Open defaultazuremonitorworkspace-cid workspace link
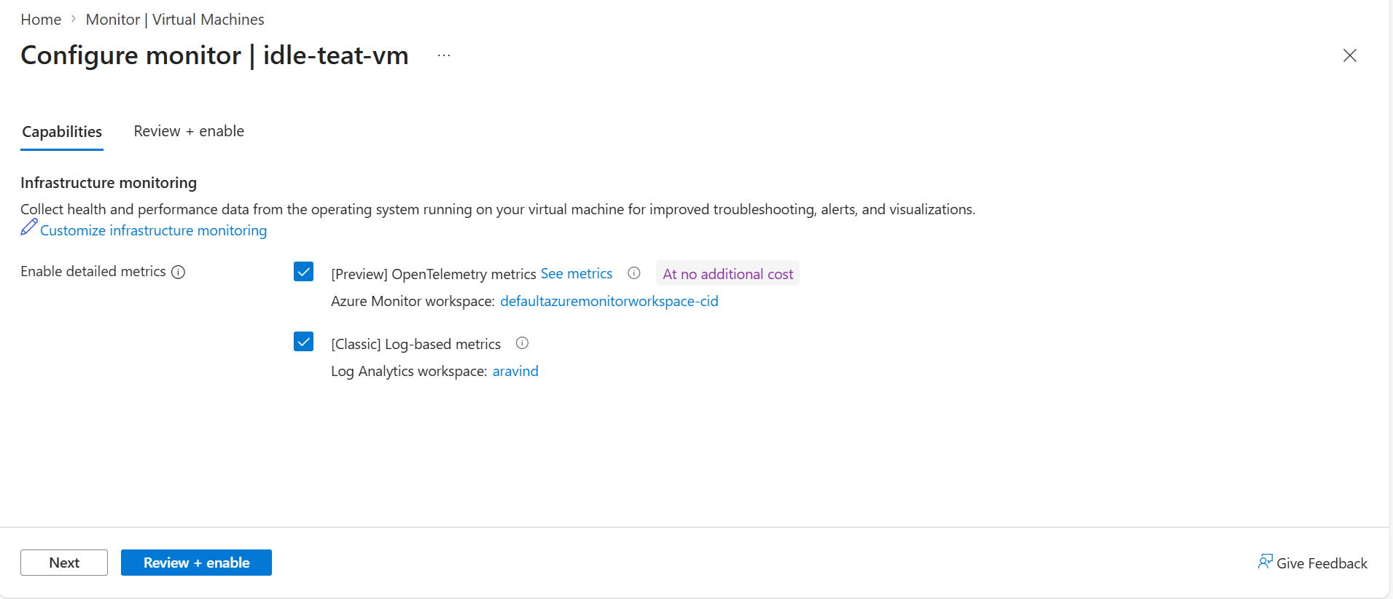This screenshot has width=1393, height=599. (x=609, y=301)
